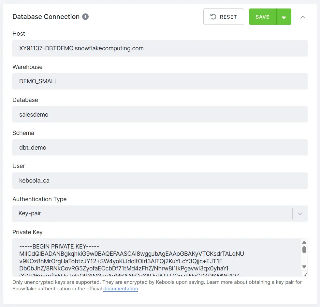Viewport: 320px width, 307px height.
Task: Open the Save button's dropdown arrow
Action: (x=284, y=17)
